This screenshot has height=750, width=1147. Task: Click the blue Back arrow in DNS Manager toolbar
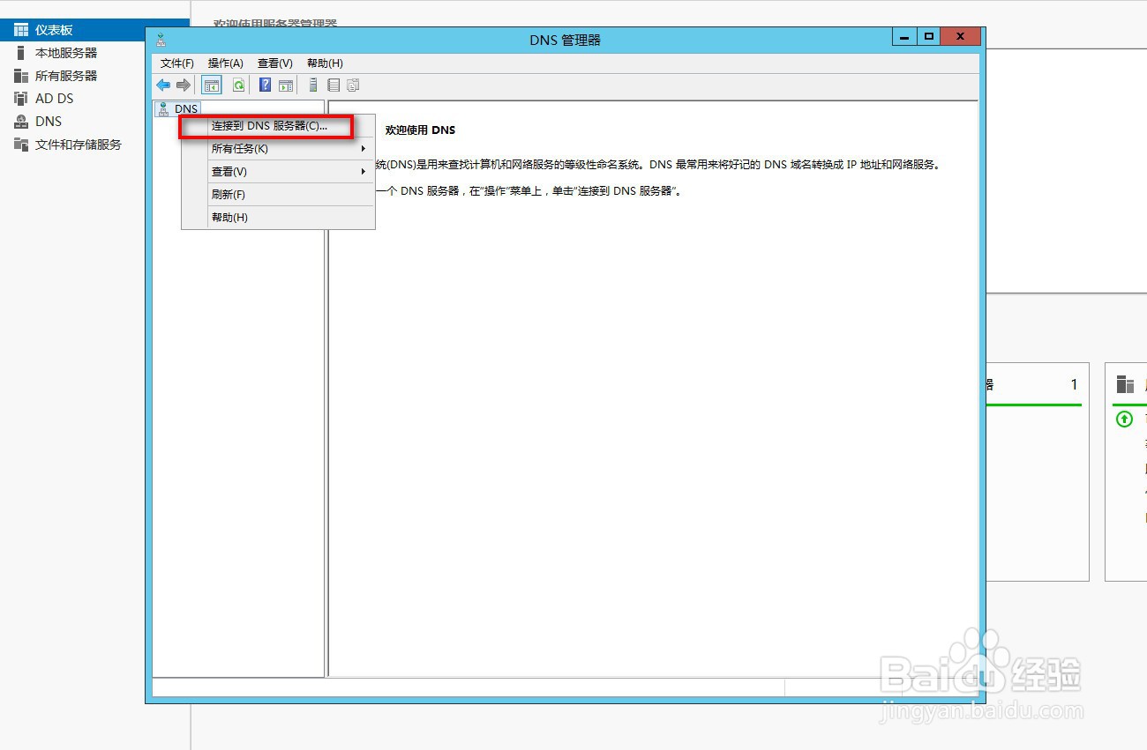pyautogui.click(x=163, y=85)
